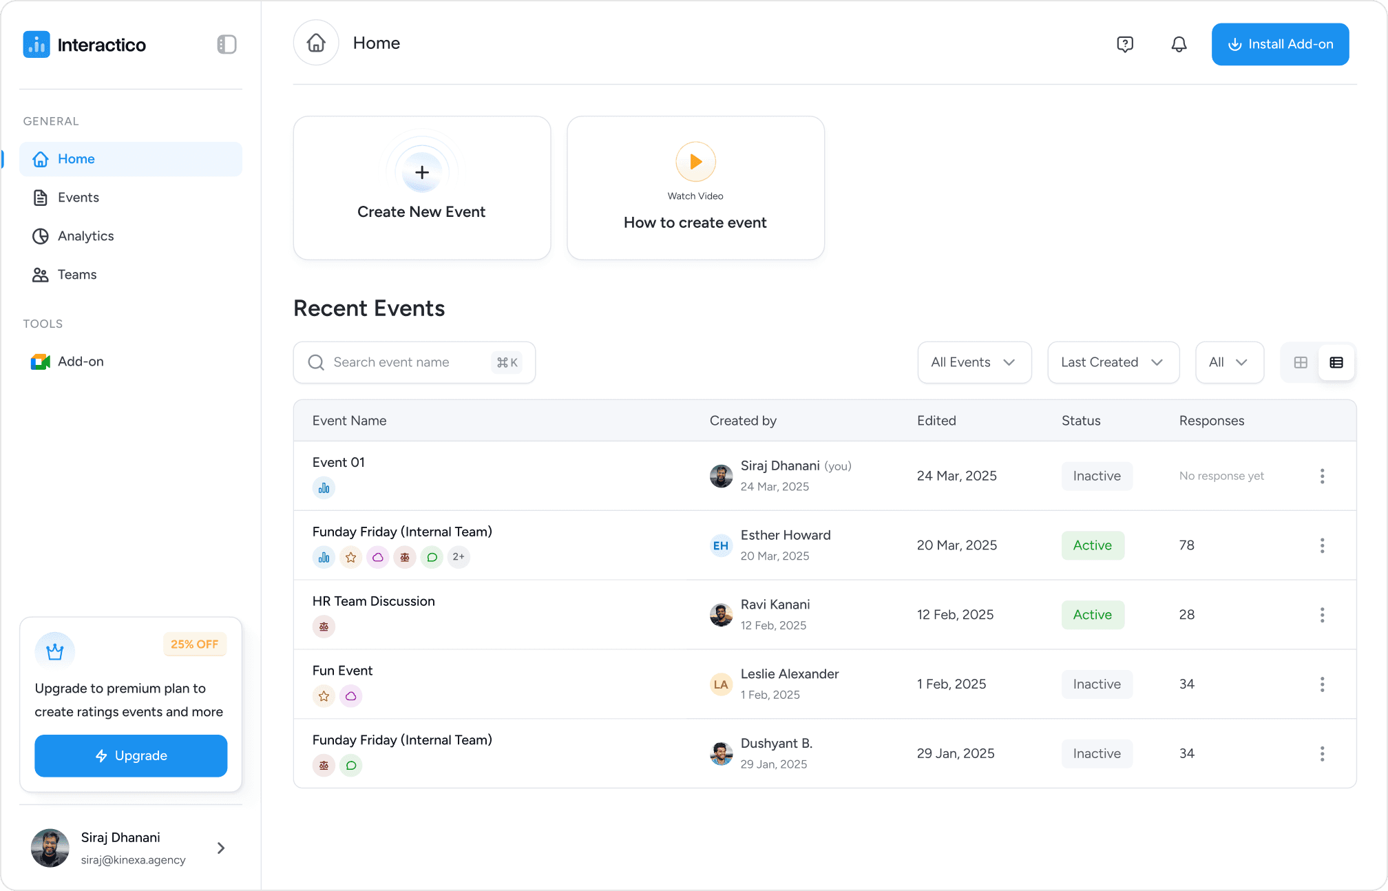Open more options for HR Team Discussion

1322,615
